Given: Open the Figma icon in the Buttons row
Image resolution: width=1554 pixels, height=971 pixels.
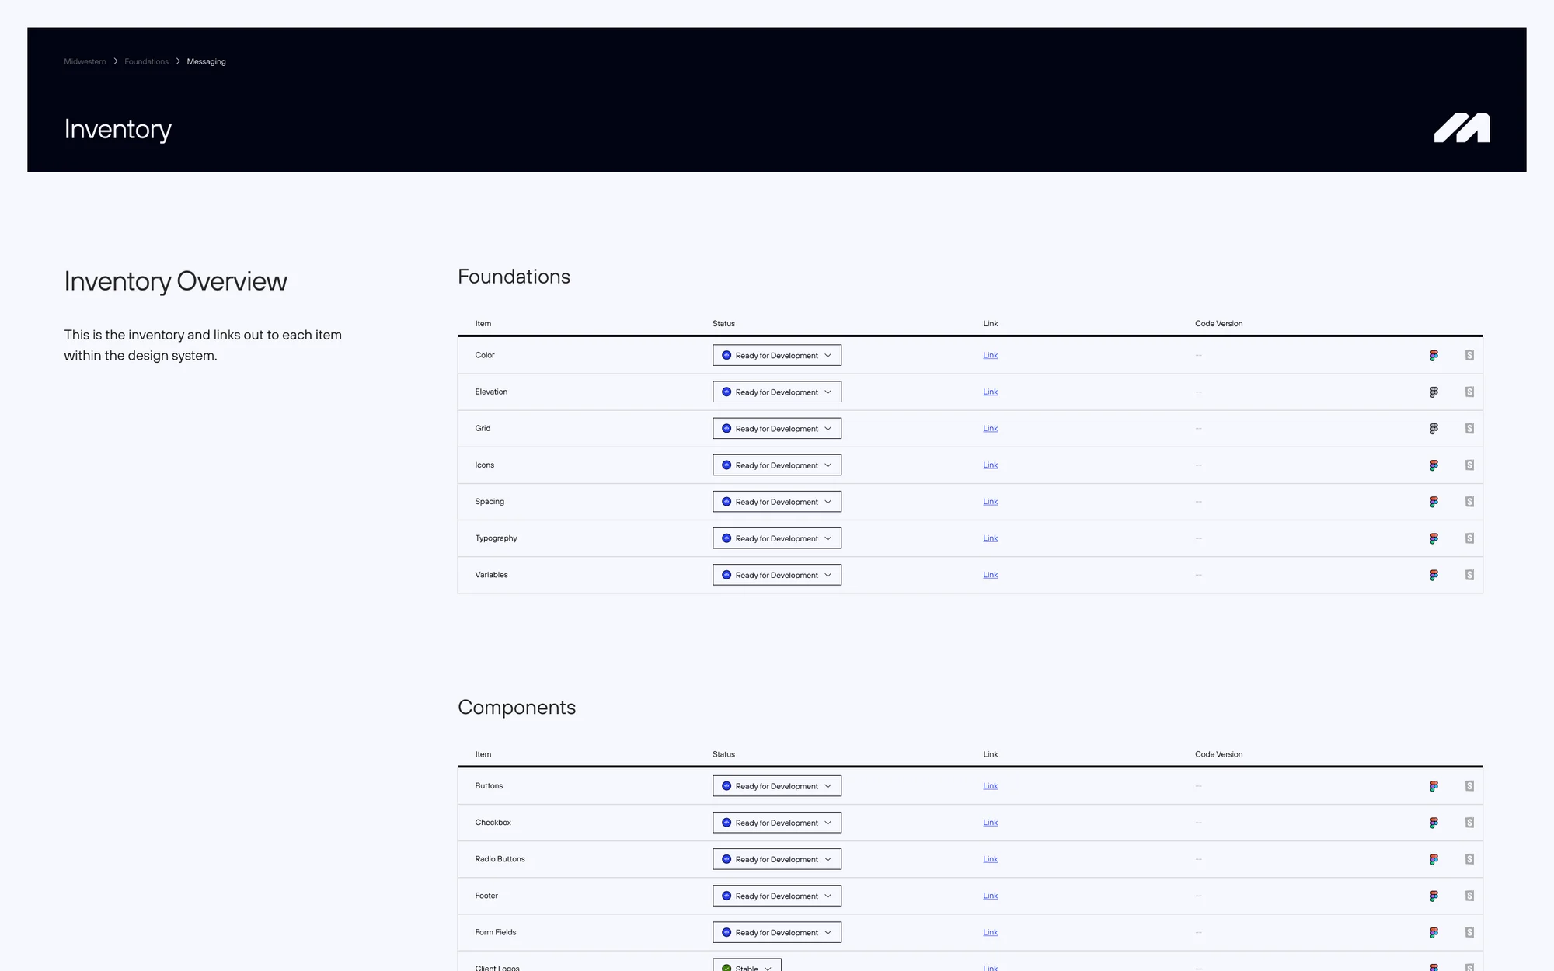Looking at the screenshot, I should click(1434, 785).
